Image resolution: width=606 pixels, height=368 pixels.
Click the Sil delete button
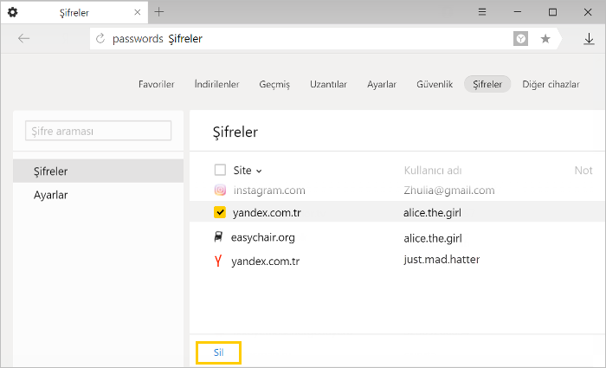click(x=219, y=352)
